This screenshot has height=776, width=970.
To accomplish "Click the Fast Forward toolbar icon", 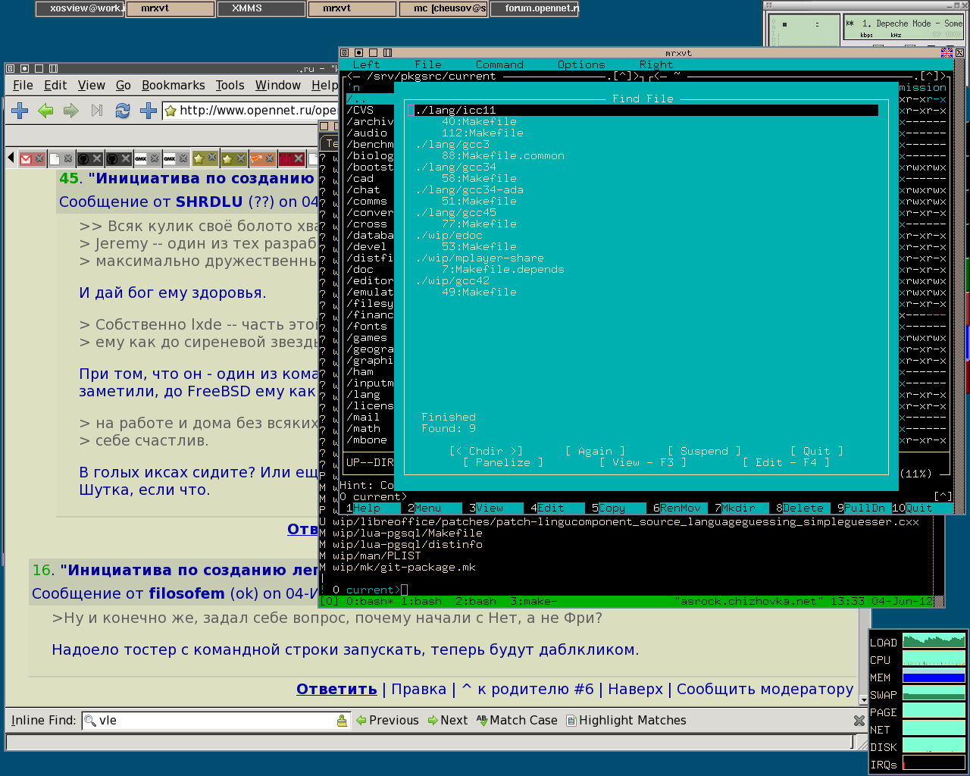I will pyautogui.click(x=96, y=111).
